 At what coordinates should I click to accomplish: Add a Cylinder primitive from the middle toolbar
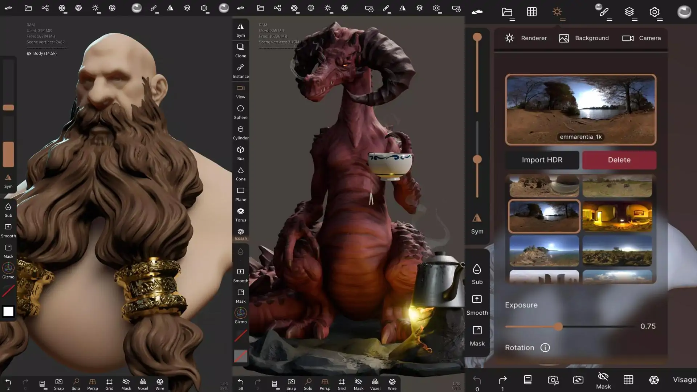pos(240,132)
